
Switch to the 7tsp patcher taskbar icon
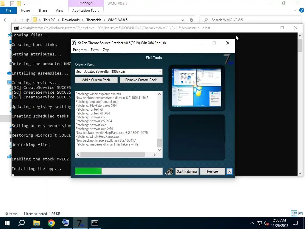click(80, 223)
